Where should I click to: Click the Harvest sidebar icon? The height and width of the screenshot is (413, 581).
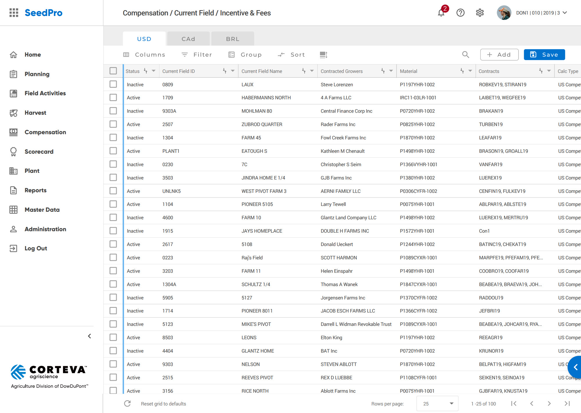[x=14, y=113]
